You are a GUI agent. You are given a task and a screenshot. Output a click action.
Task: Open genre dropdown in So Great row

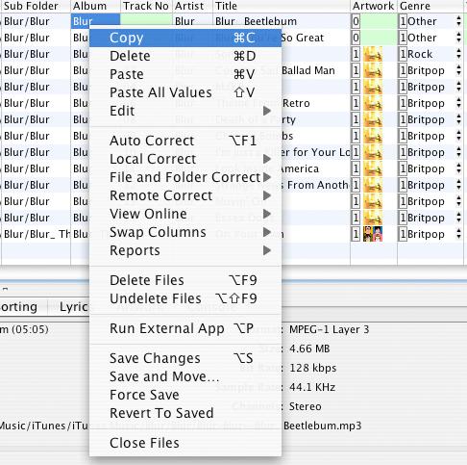(459, 38)
